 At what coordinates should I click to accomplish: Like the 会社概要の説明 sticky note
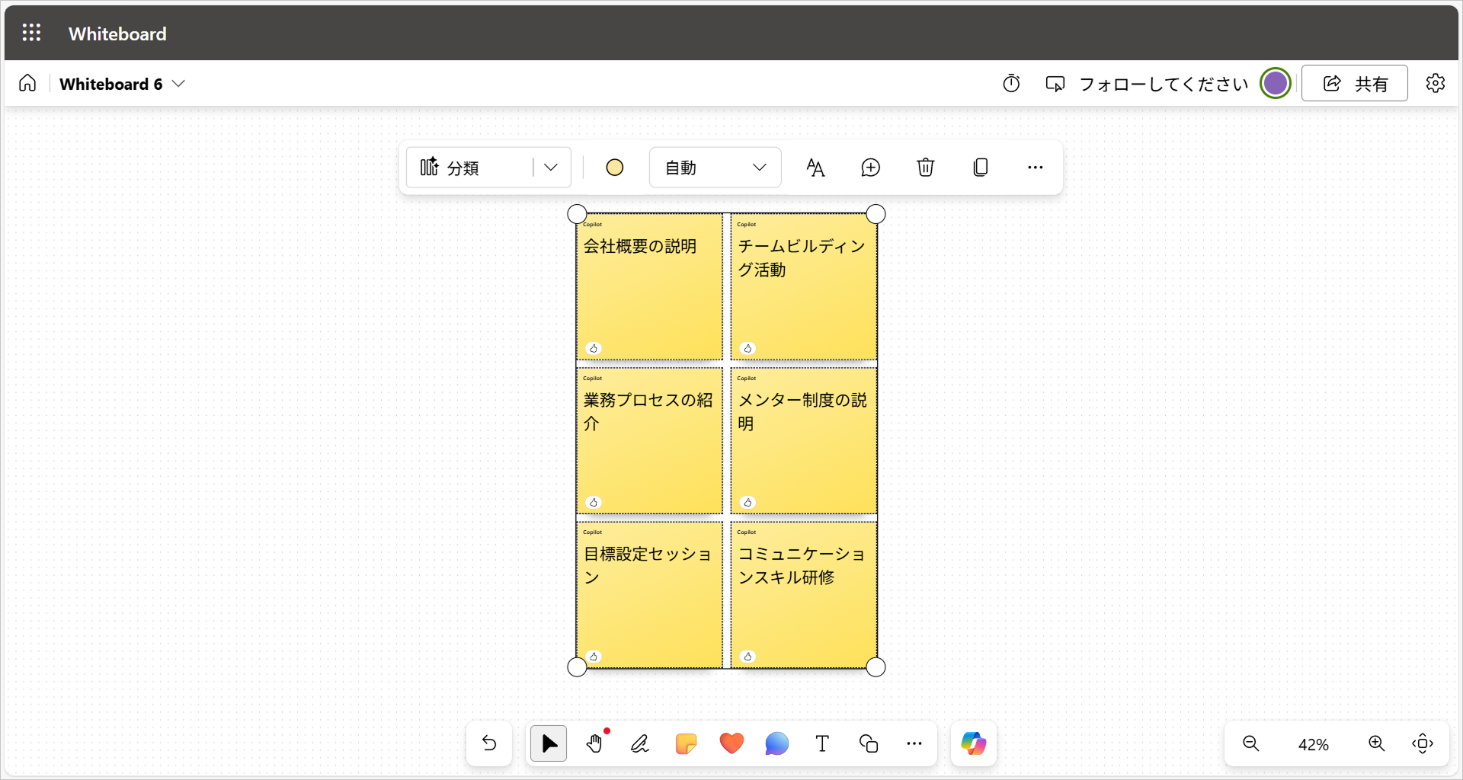point(594,349)
